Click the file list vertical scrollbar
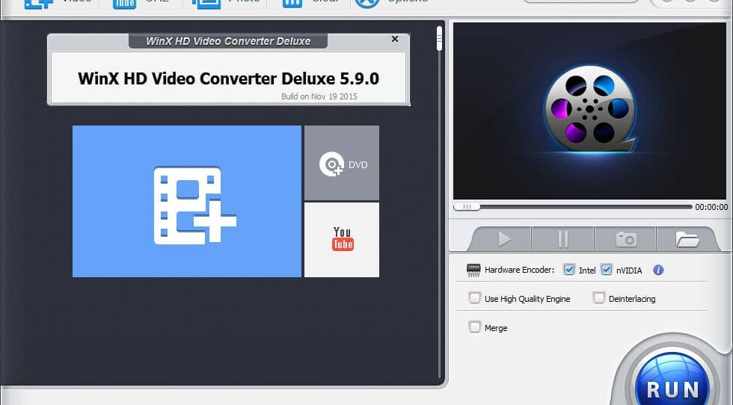 coord(439,201)
